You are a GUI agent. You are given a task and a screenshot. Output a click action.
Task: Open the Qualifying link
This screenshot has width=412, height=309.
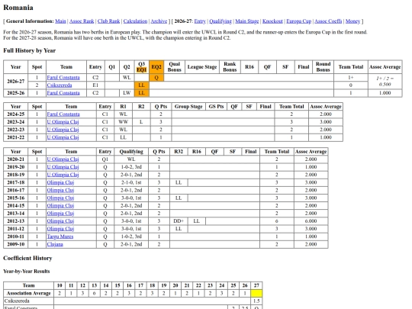pyautogui.click(x=220, y=21)
